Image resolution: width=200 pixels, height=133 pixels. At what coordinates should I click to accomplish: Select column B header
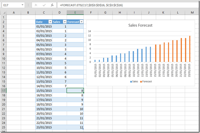[x=28, y=13]
